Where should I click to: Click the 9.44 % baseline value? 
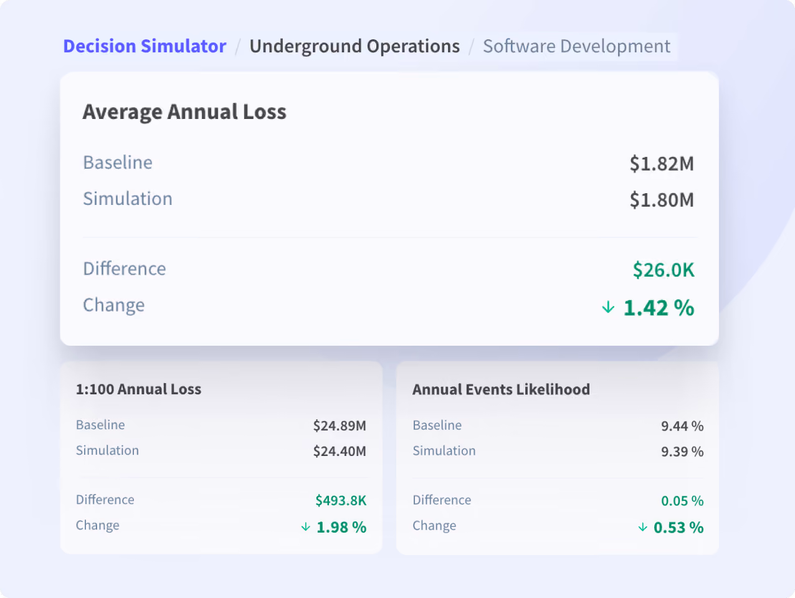682,427
